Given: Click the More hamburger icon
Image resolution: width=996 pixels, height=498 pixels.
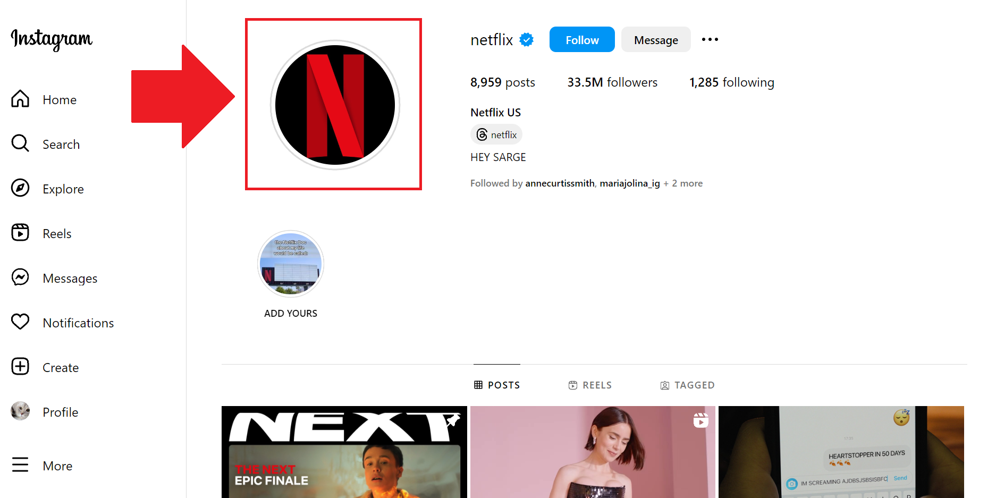Looking at the screenshot, I should coord(20,465).
